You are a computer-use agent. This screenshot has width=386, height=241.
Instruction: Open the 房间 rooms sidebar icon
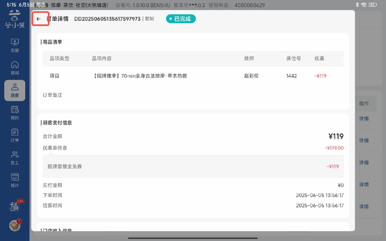tap(15, 68)
